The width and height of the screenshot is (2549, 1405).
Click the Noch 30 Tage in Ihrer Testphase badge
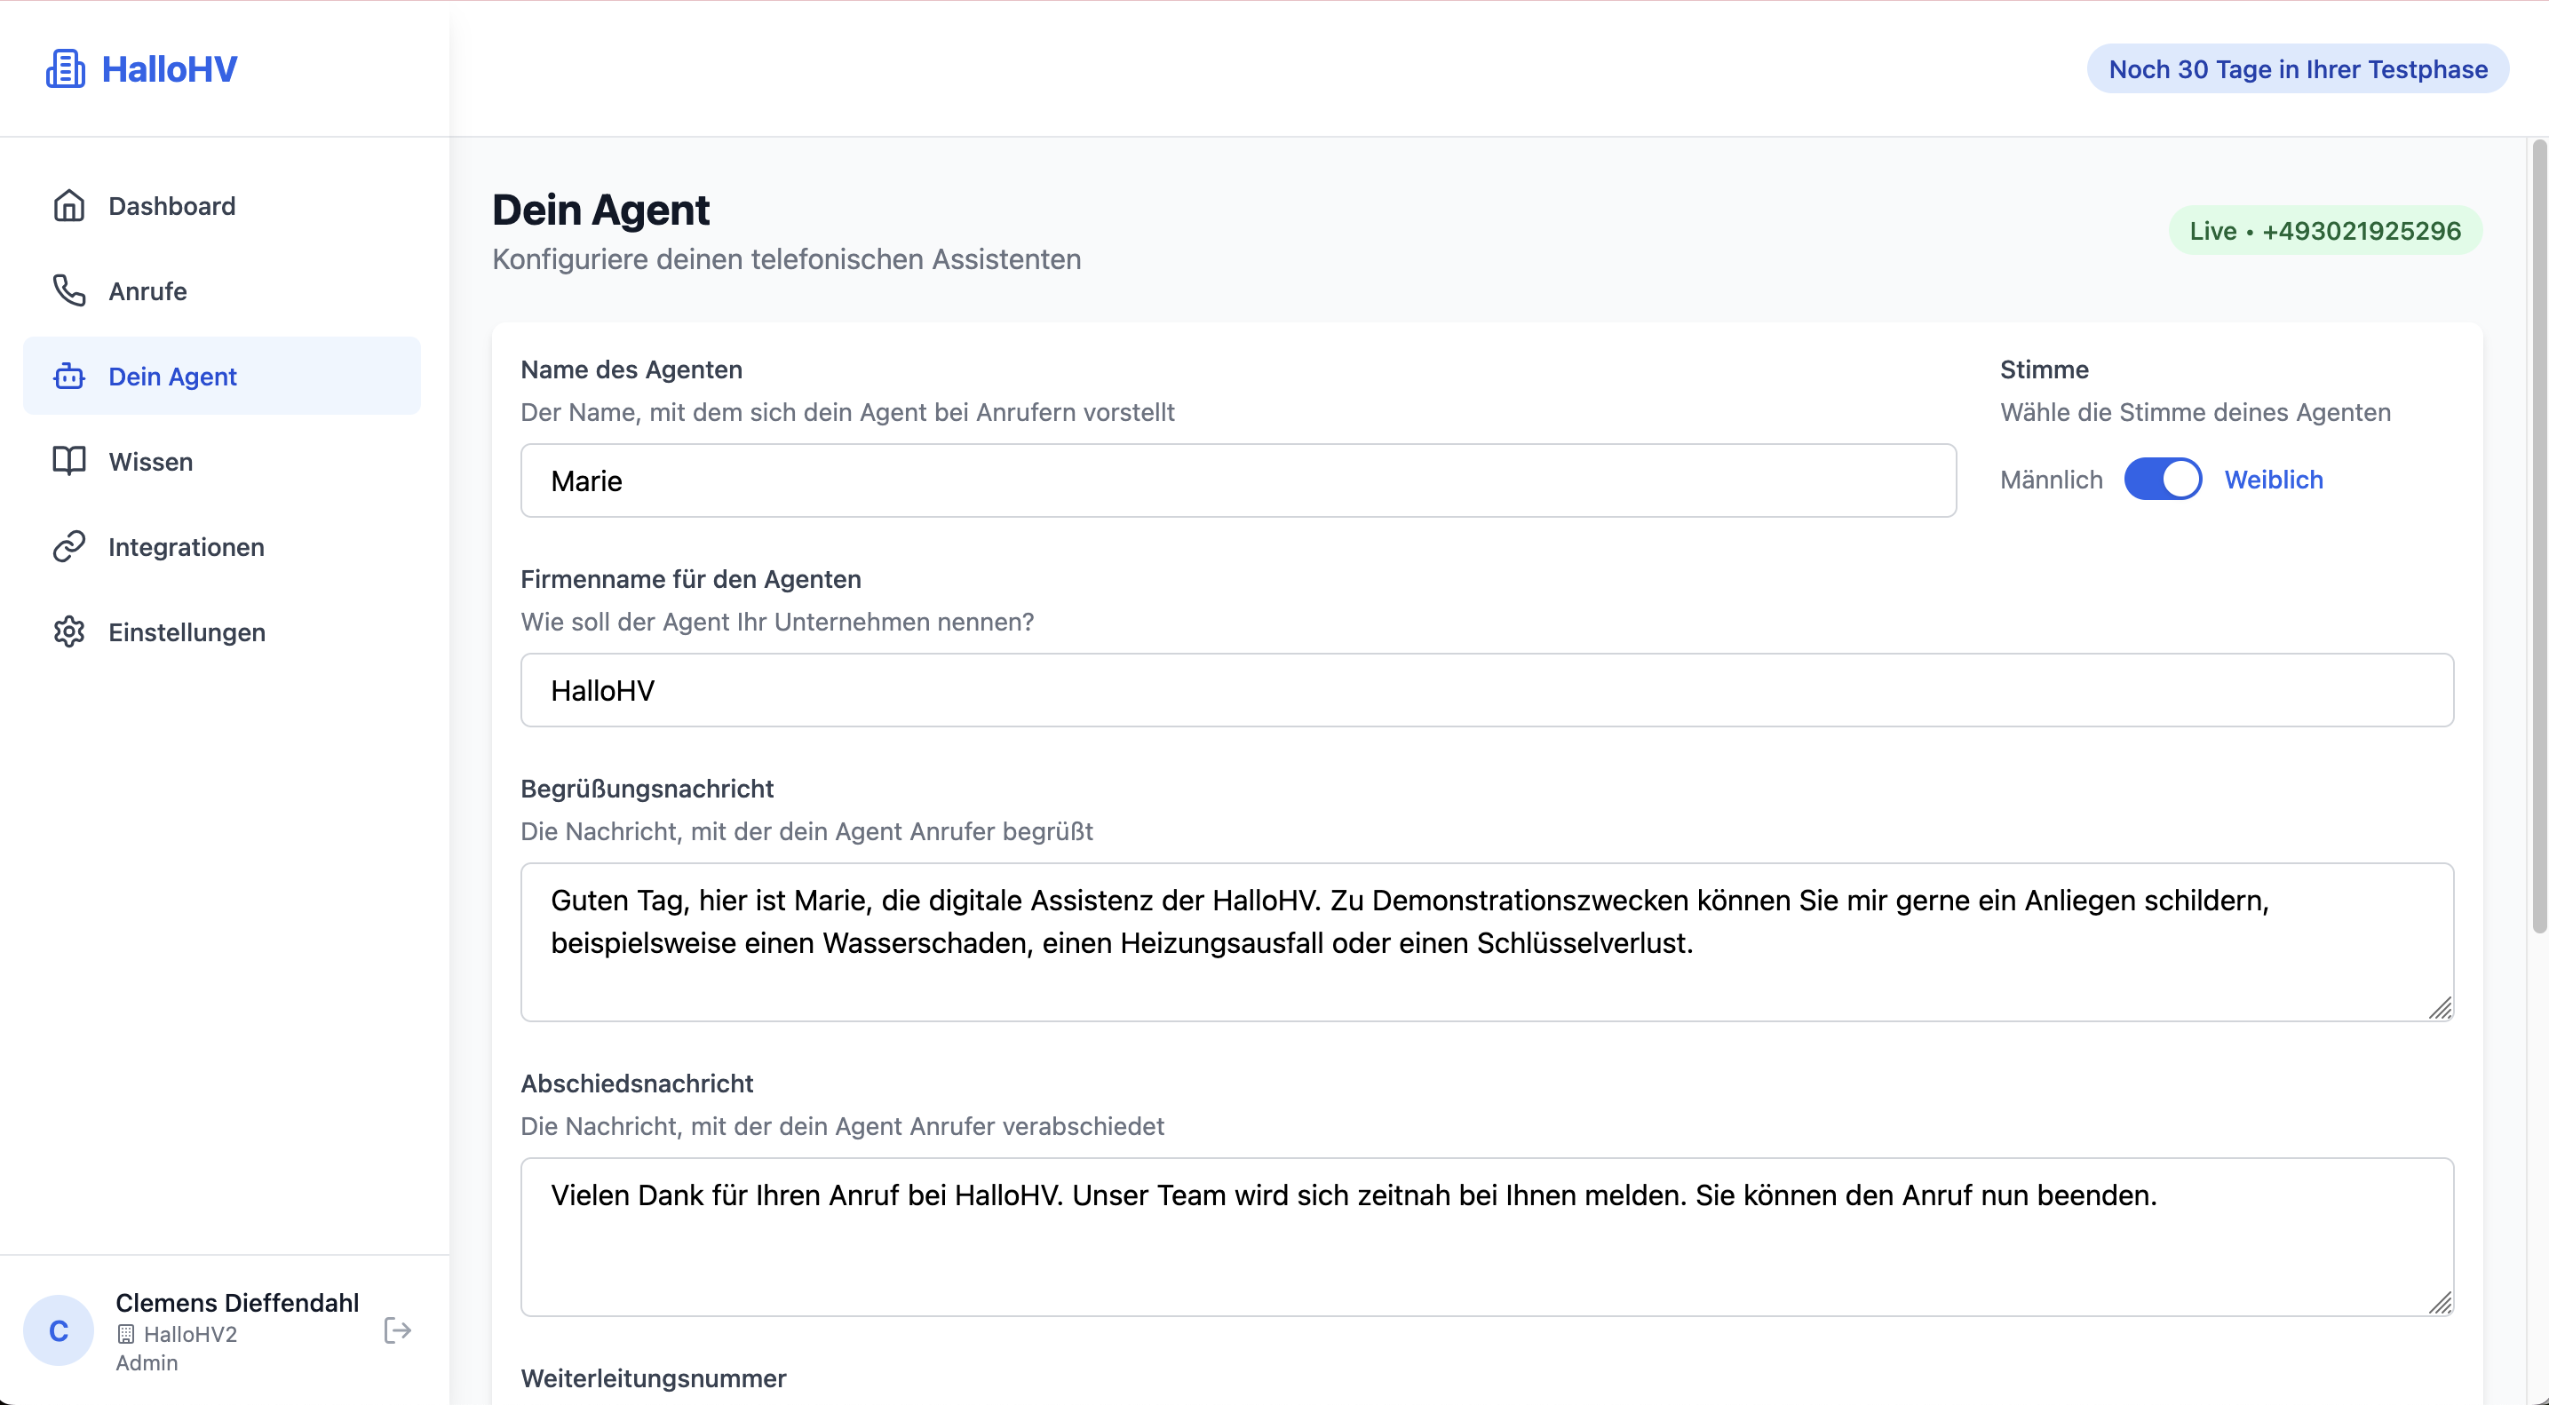(x=2298, y=69)
